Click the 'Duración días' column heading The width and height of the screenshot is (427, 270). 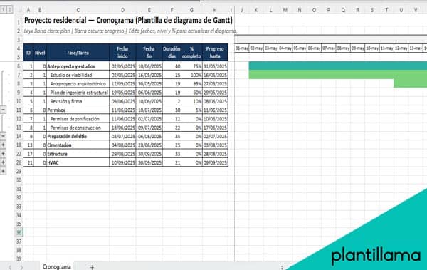[172, 53]
